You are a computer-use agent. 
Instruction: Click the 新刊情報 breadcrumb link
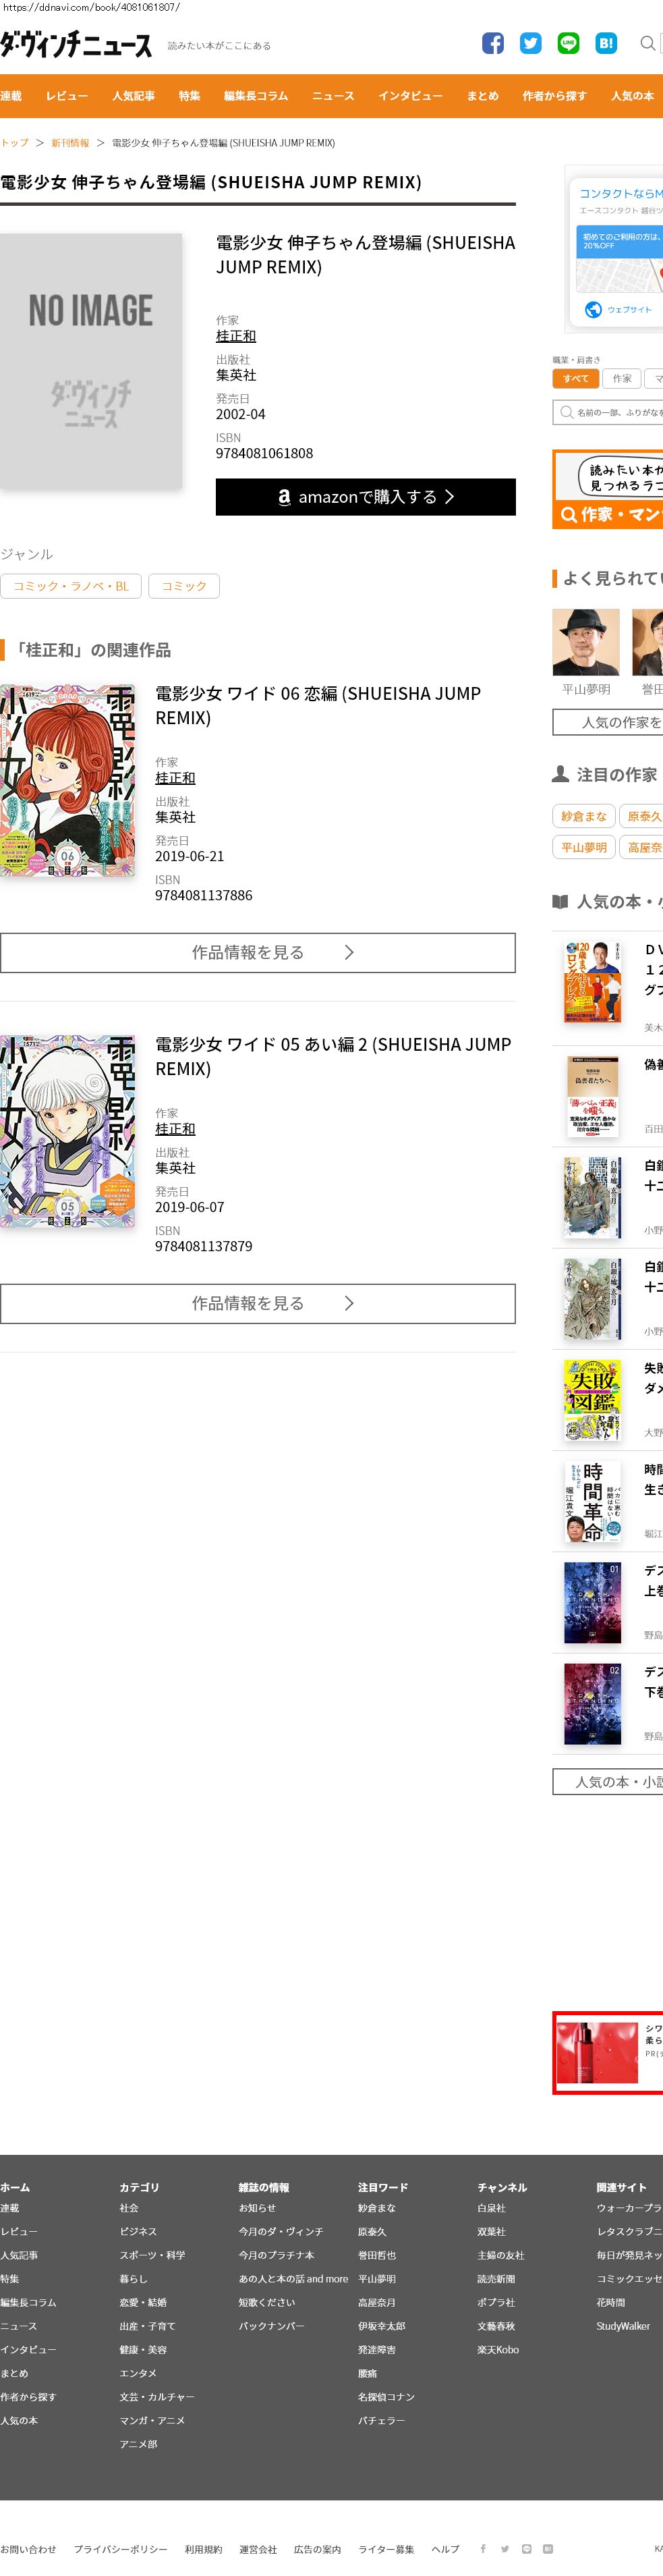pyautogui.click(x=70, y=143)
